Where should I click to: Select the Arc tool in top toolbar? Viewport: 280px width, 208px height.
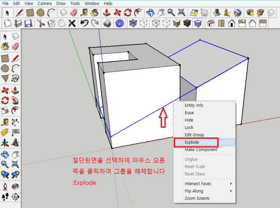51,13
